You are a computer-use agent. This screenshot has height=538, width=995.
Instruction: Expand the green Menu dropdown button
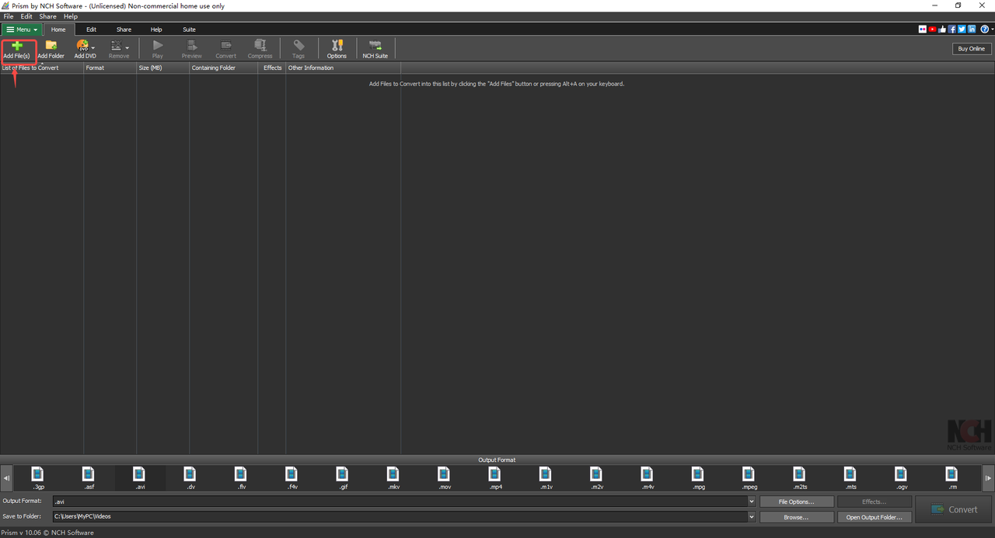(22, 30)
